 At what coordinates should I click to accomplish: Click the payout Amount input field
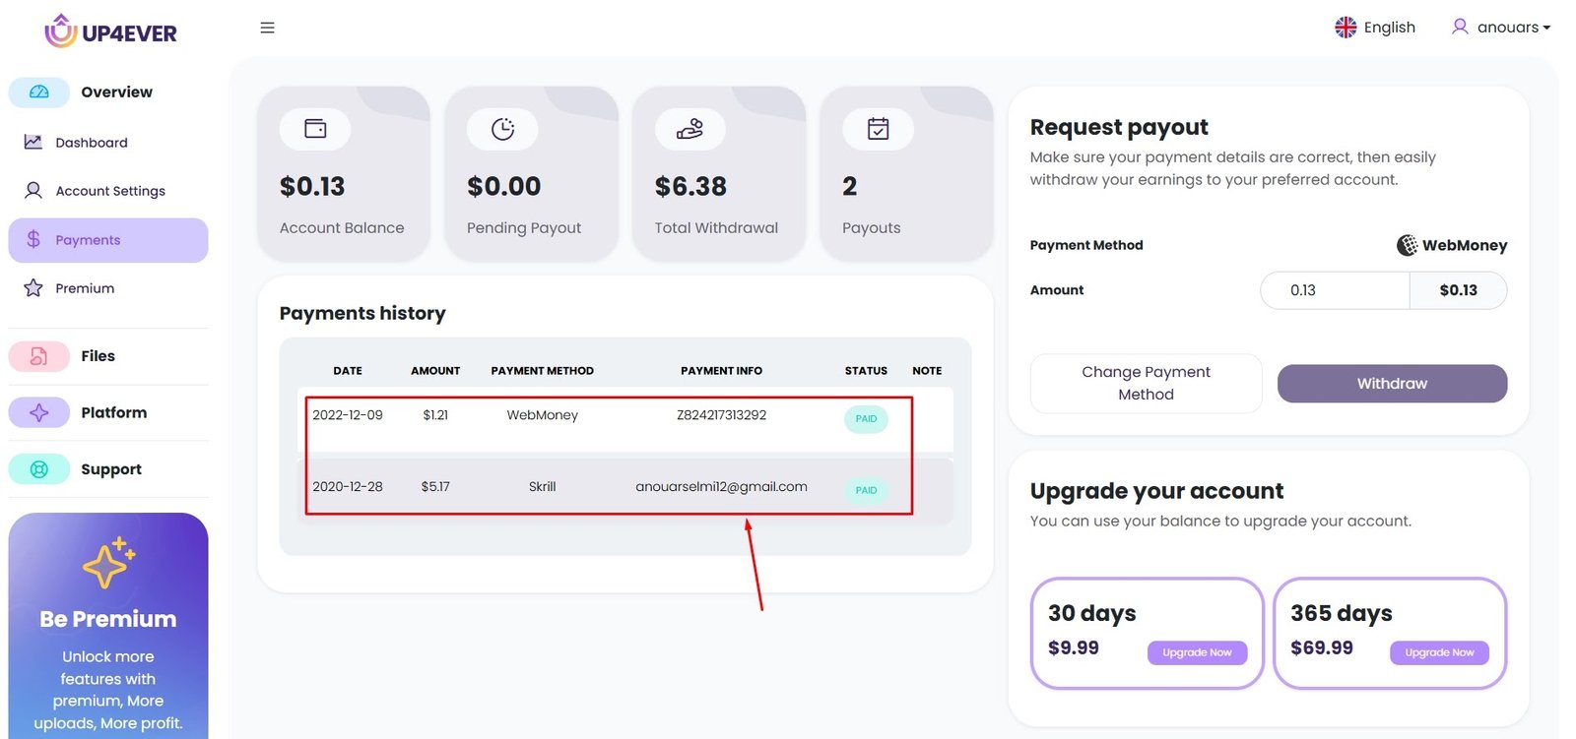coord(1334,290)
